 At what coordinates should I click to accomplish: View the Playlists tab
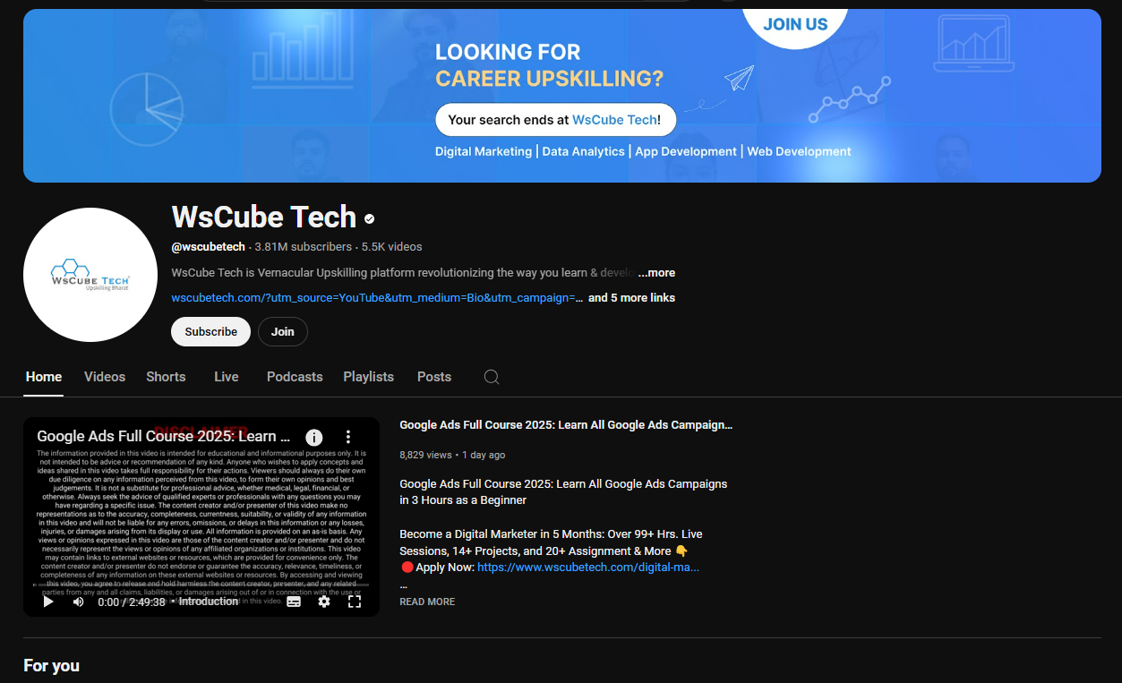[x=369, y=377]
